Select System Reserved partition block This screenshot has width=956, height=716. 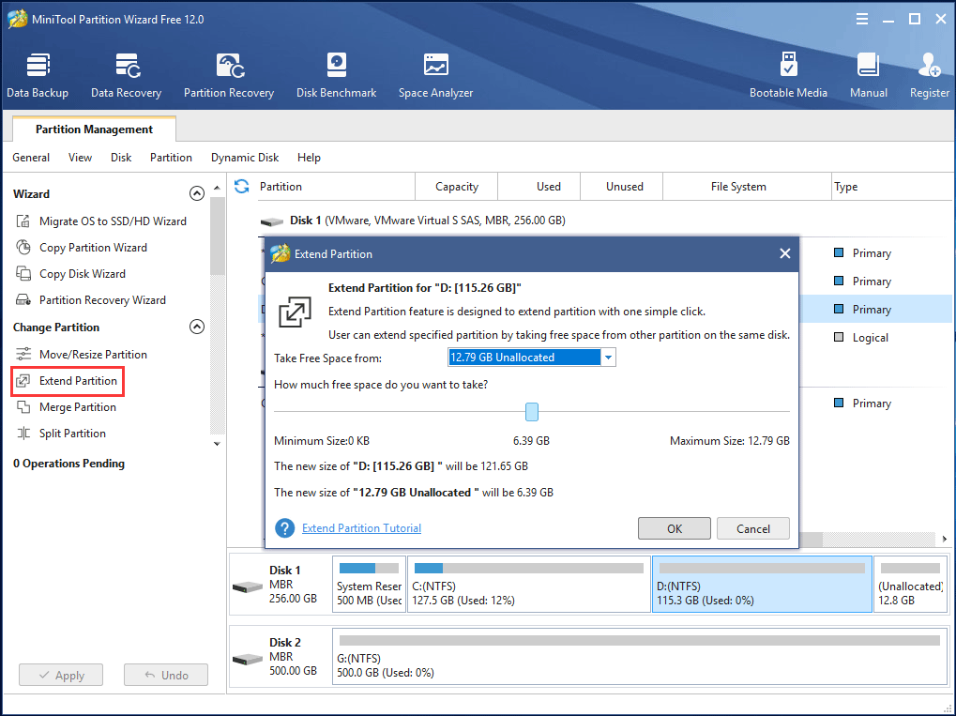coord(369,585)
